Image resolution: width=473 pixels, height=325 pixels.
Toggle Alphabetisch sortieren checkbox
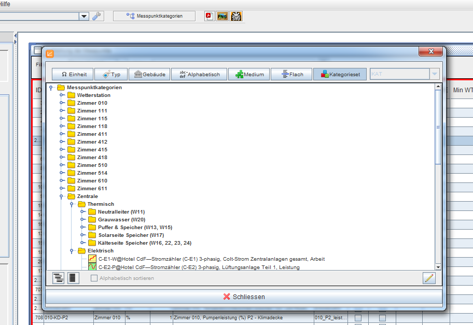(x=94, y=278)
